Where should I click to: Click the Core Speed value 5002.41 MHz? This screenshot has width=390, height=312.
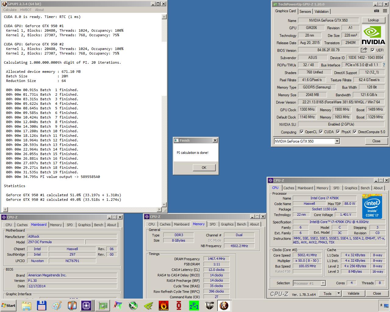coord(307,255)
